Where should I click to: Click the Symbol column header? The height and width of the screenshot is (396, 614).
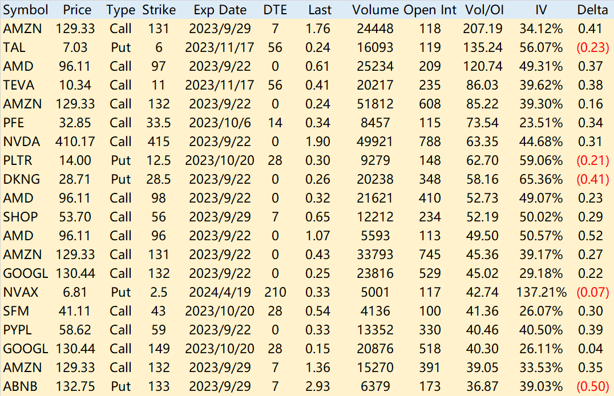click(x=26, y=10)
